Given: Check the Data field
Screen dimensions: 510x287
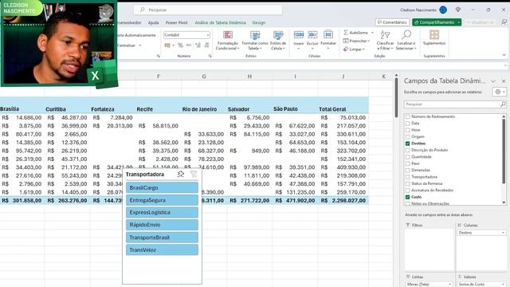Looking at the screenshot, I should pyautogui.click(x=407, y=124).
